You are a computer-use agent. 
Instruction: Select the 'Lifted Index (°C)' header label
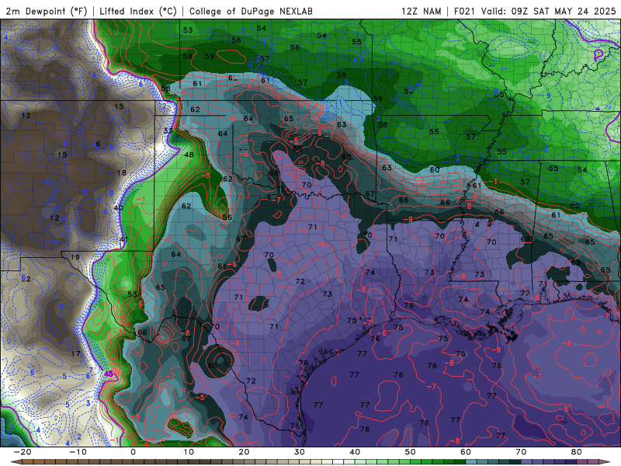click(x=138, y=11)
